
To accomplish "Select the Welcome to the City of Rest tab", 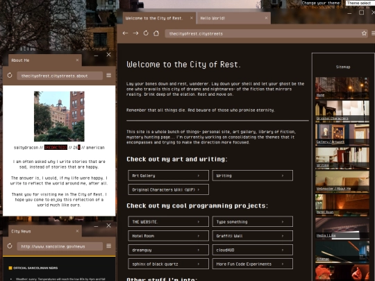I will (x=159, y=18).
